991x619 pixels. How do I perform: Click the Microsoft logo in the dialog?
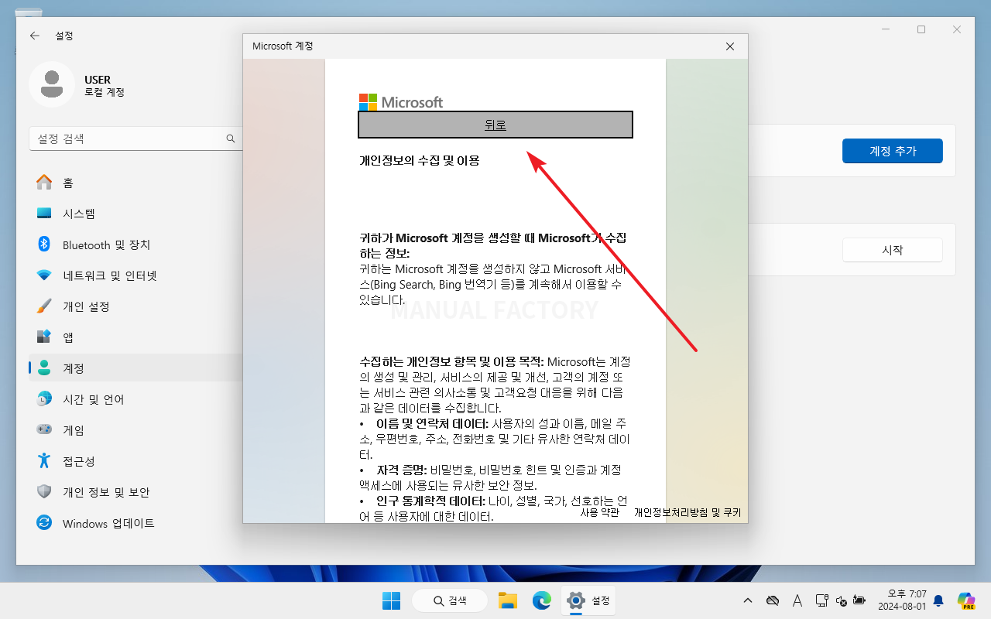pyautogui.click(x=401, y=102)
